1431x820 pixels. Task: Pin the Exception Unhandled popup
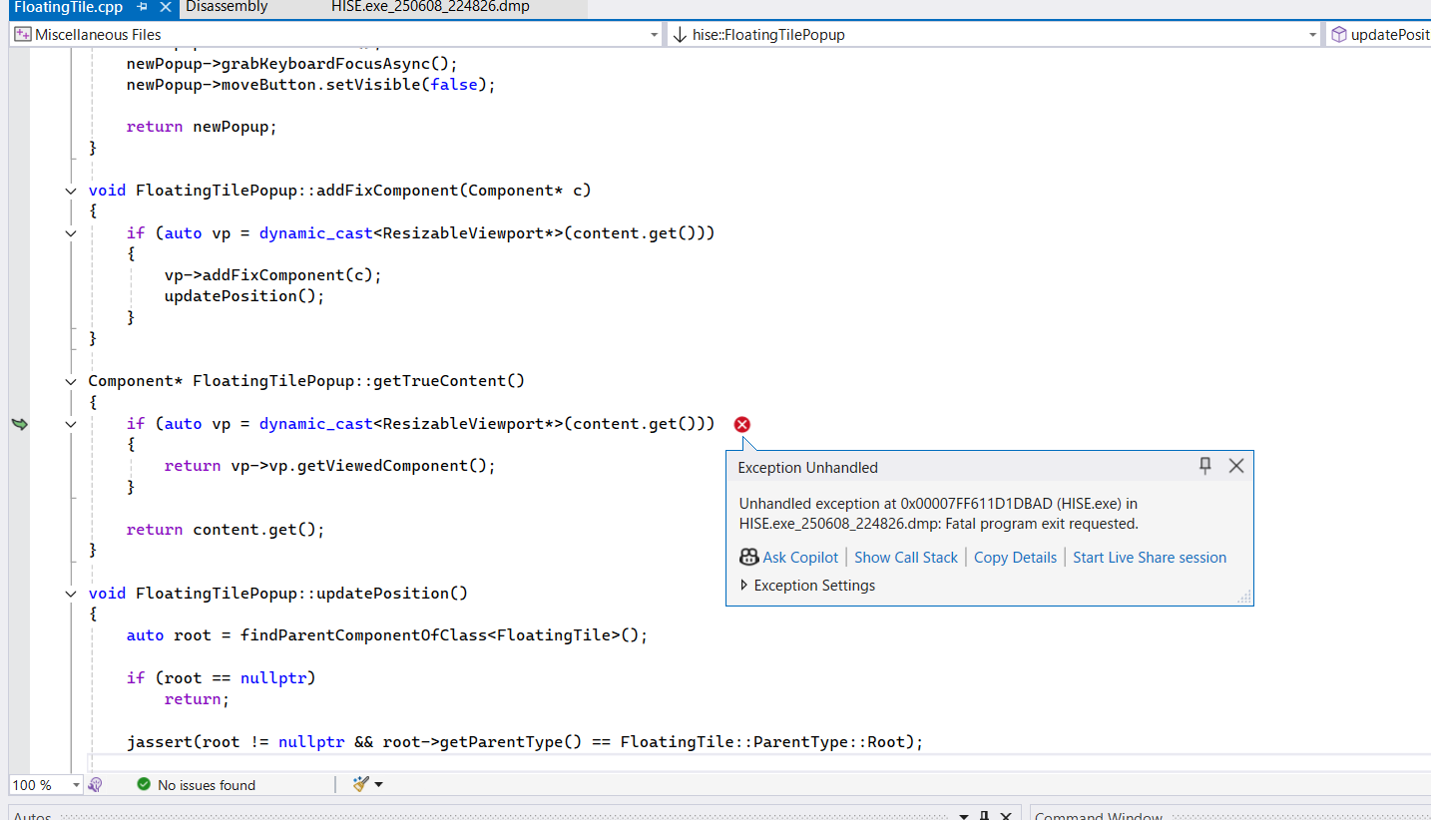coord(1205,466)
